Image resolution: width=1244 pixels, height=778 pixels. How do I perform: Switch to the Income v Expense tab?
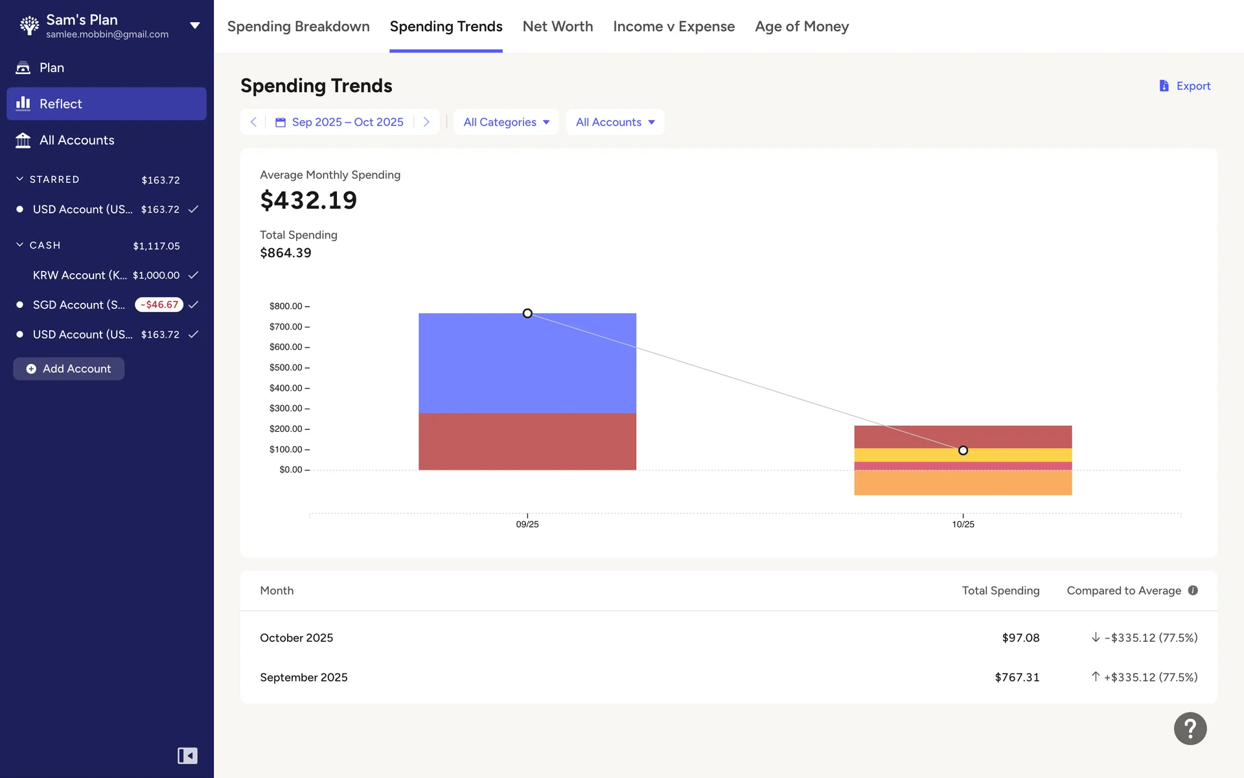click(673, 27)
